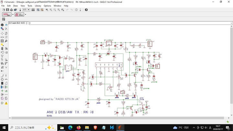The height and width of the screenshot is (131, 233).
Task: Select the Text tool in left toolbar
Action: (x=6, y=75)
